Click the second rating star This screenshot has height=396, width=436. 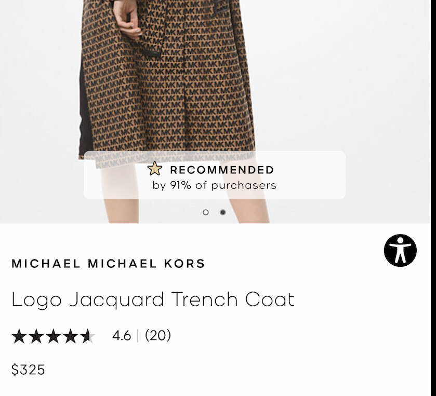36,336
